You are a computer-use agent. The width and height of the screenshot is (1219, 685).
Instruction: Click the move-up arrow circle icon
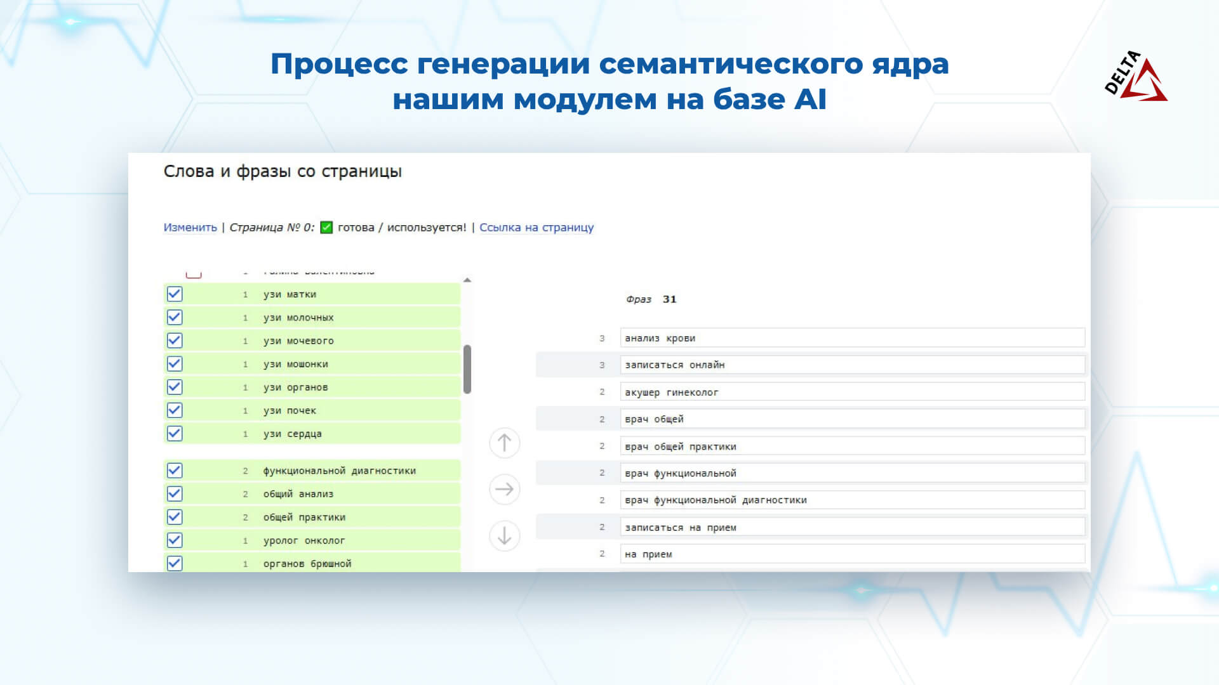click(x=505, y=443)
